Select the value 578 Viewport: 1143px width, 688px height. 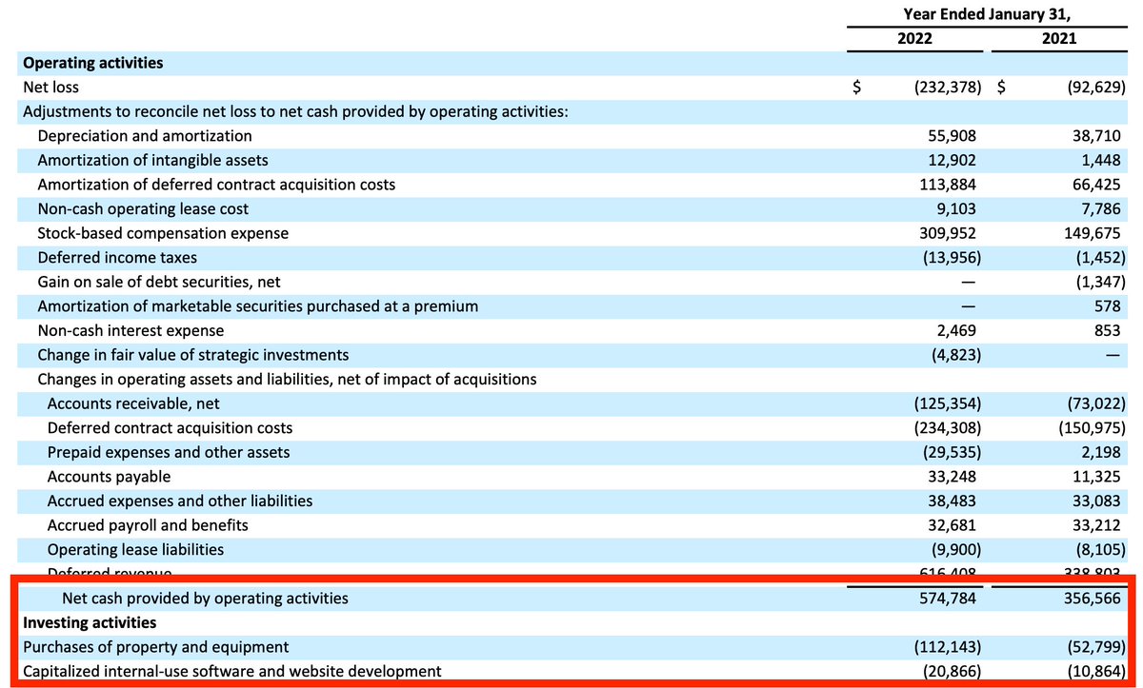point(1108,306)
